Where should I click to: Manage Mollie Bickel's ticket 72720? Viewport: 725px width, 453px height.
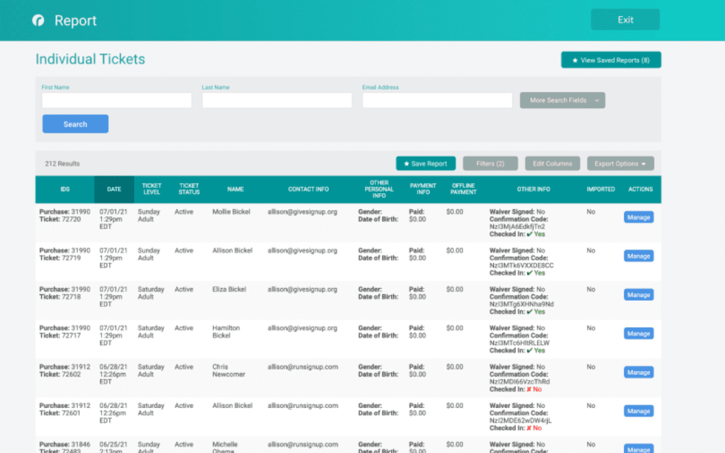(x=638, y=217)
